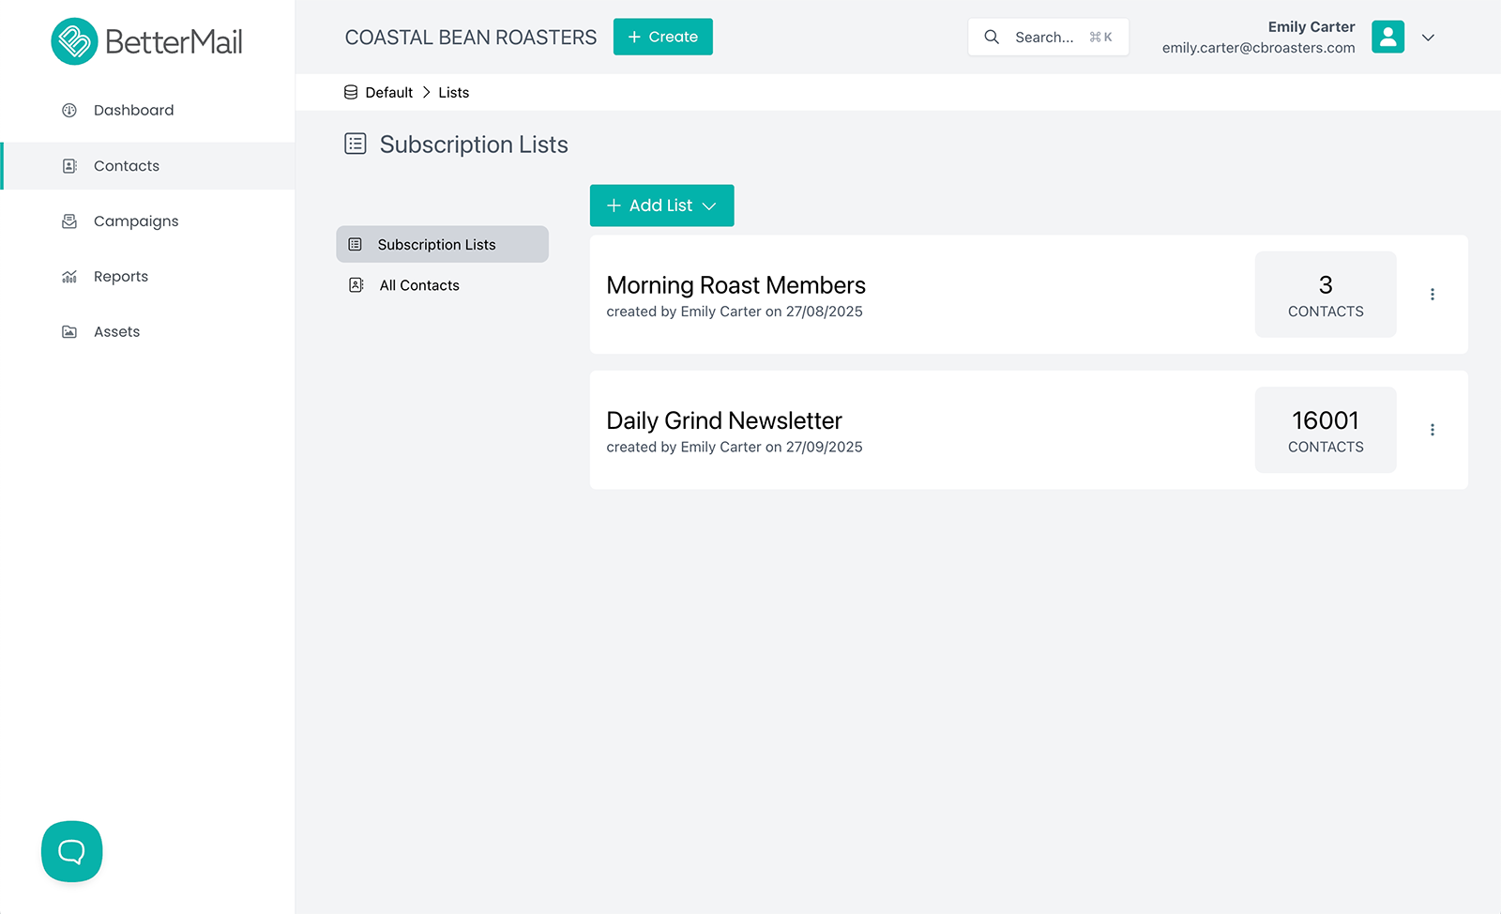Click the user avatar icon

coord(1387,38)
